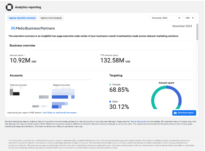
Task: Open the USD currency dropdown
Action: tap(190, 18)
